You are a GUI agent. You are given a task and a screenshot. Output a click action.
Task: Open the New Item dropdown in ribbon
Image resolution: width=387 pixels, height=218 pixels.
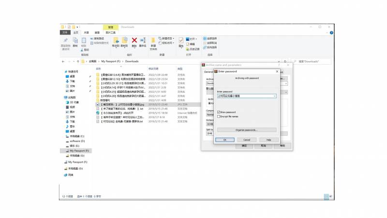click(167, 38)
